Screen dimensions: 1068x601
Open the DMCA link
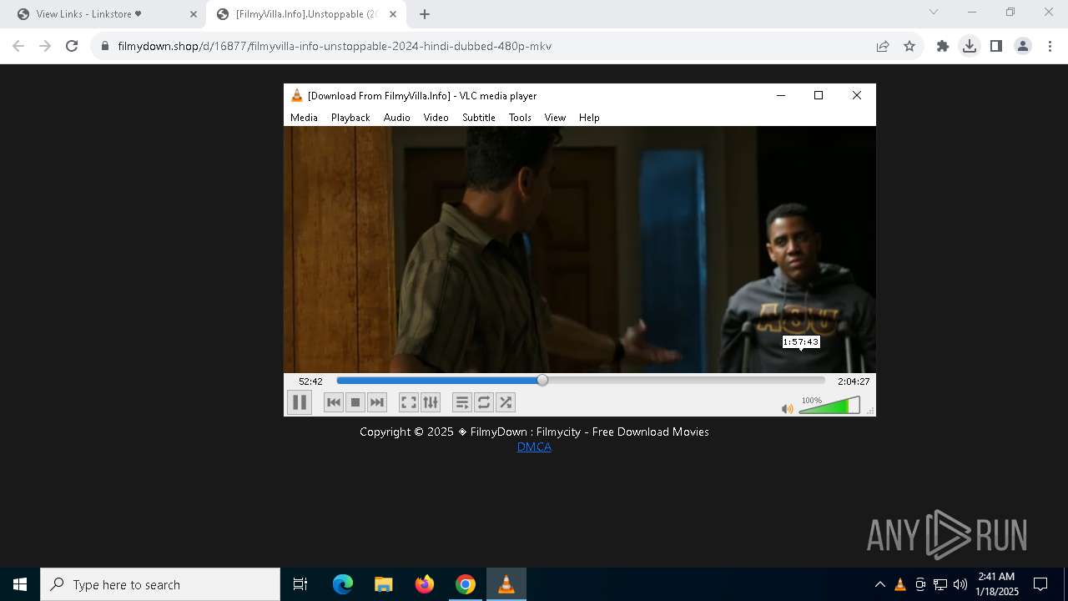[534, 447]
